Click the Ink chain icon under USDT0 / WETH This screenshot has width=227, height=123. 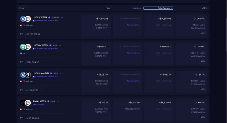point(21,53)
